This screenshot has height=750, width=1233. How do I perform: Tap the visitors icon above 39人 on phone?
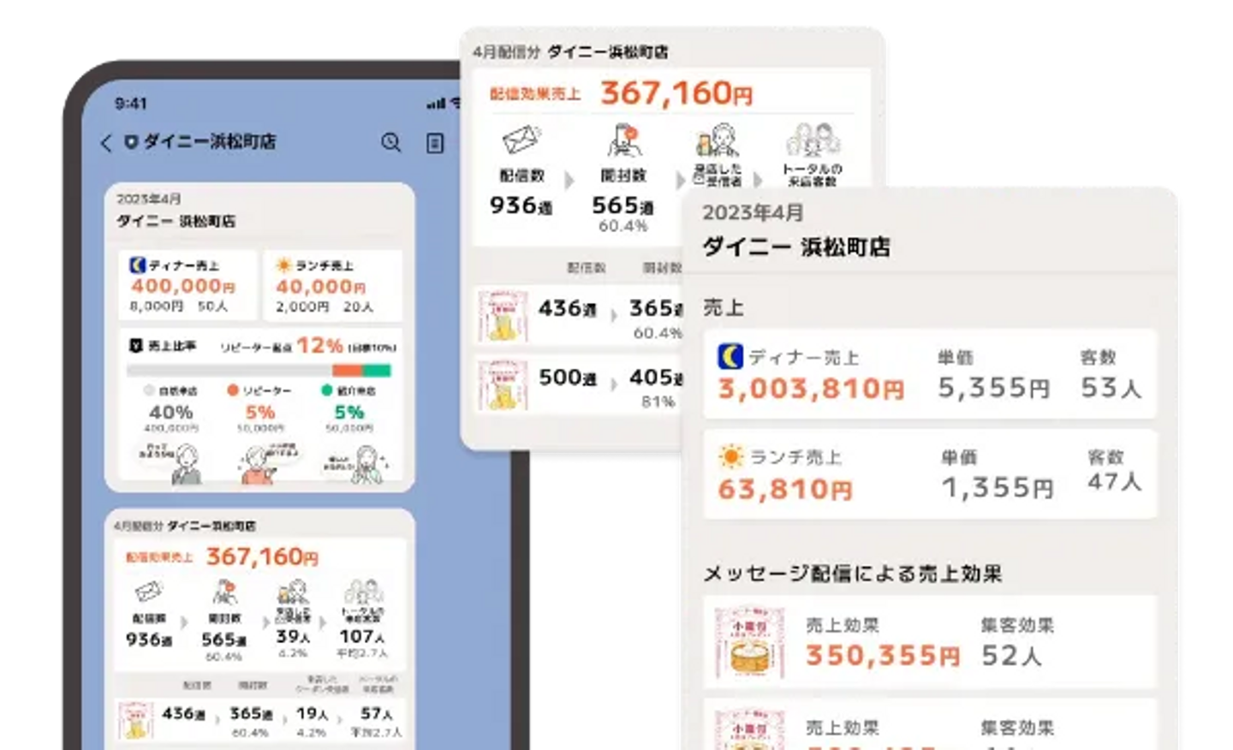[x=293, y=592]
